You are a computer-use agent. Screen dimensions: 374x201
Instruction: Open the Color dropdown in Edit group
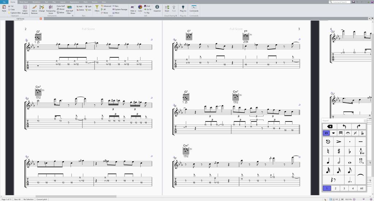point(140,9)
